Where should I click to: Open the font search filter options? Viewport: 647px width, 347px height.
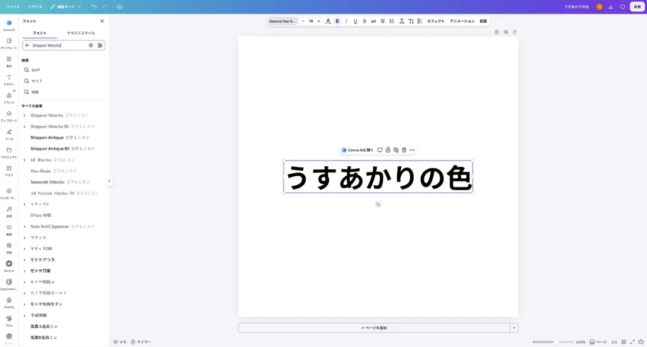click(100, 46)
